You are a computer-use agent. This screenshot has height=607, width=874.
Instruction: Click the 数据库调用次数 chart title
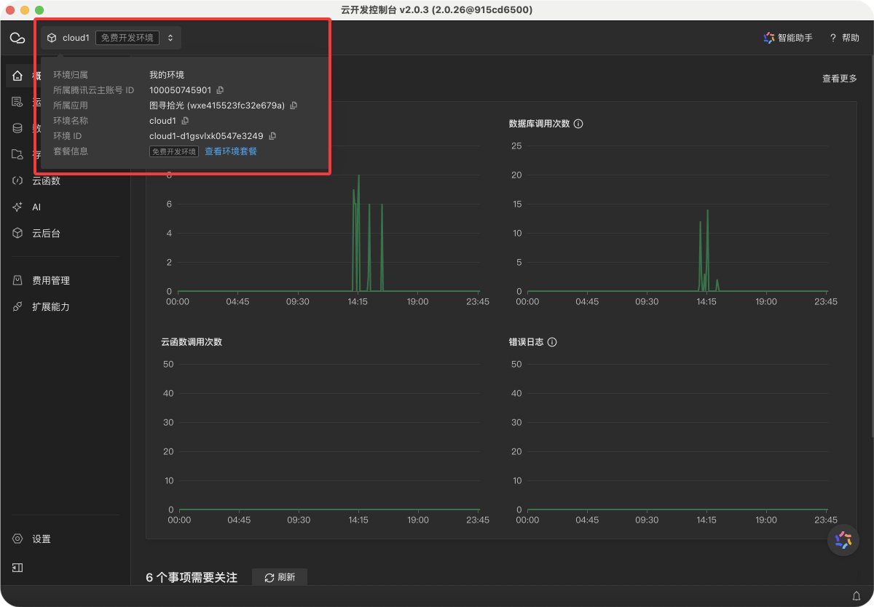[x=539, y=124]
